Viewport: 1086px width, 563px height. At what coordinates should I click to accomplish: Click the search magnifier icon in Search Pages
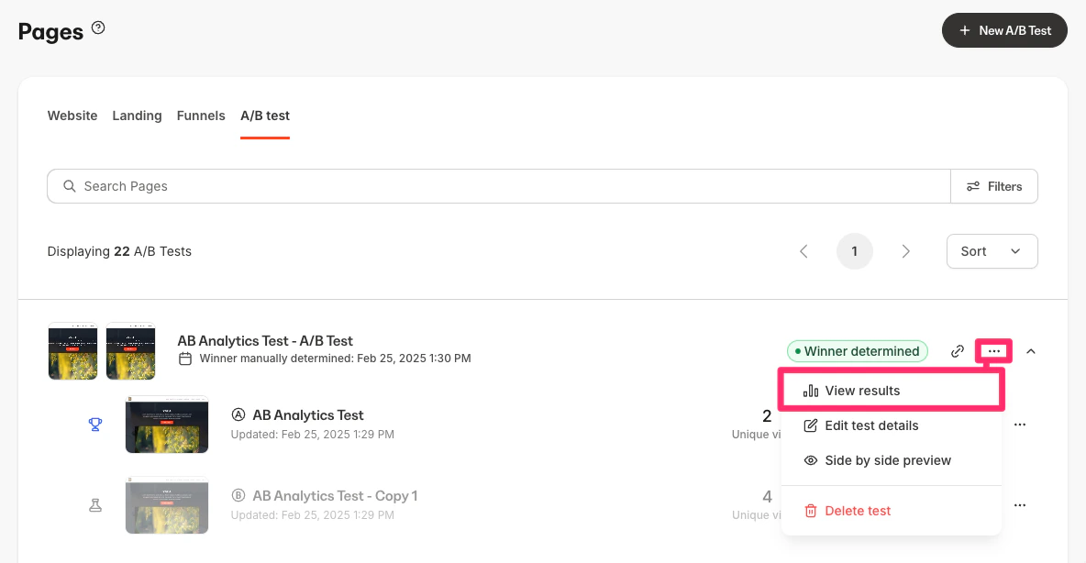point(69,186)
